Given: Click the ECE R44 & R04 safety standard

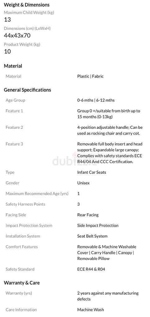Looking at the screenshot, I should [91, 269].
